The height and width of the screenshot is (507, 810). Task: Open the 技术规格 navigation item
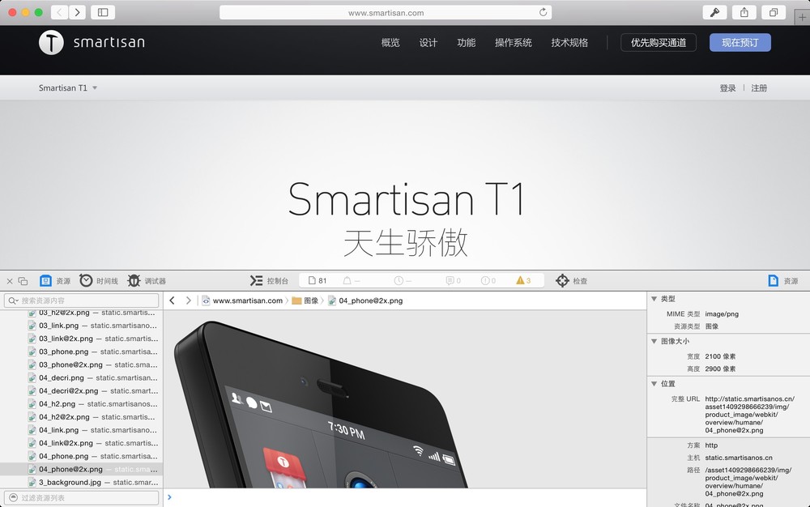[x=569, y=43]
